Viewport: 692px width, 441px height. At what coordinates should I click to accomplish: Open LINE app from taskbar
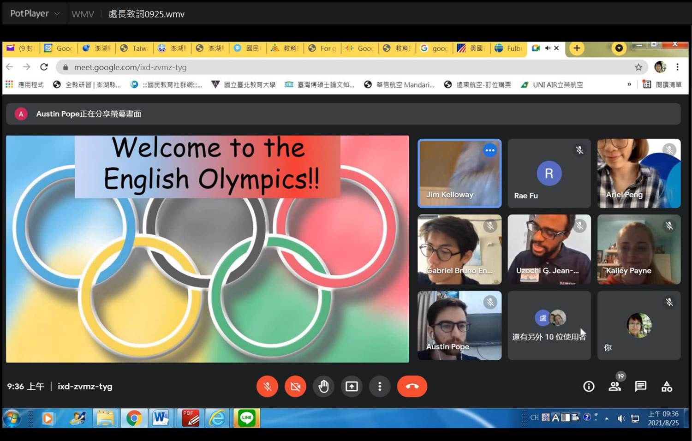point(246,418)
